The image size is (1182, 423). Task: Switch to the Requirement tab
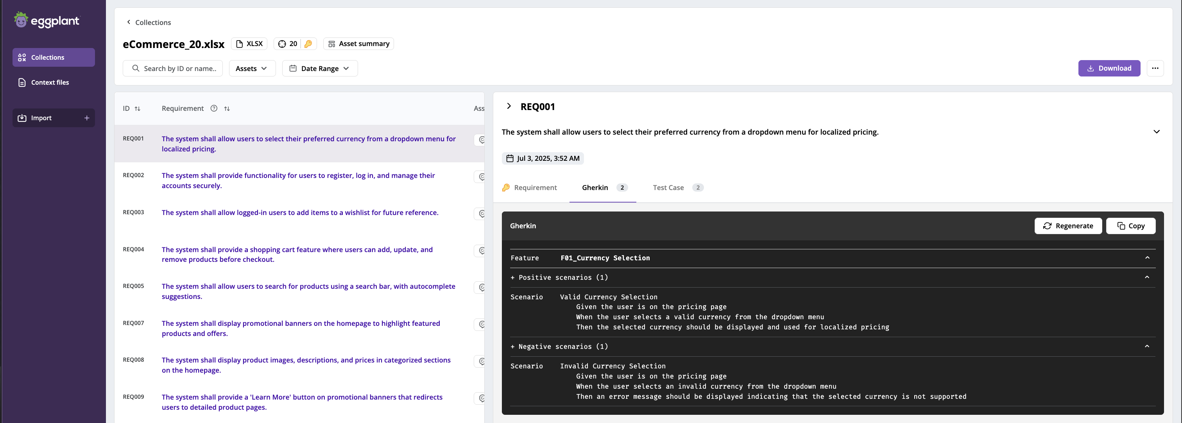[530, 187]
